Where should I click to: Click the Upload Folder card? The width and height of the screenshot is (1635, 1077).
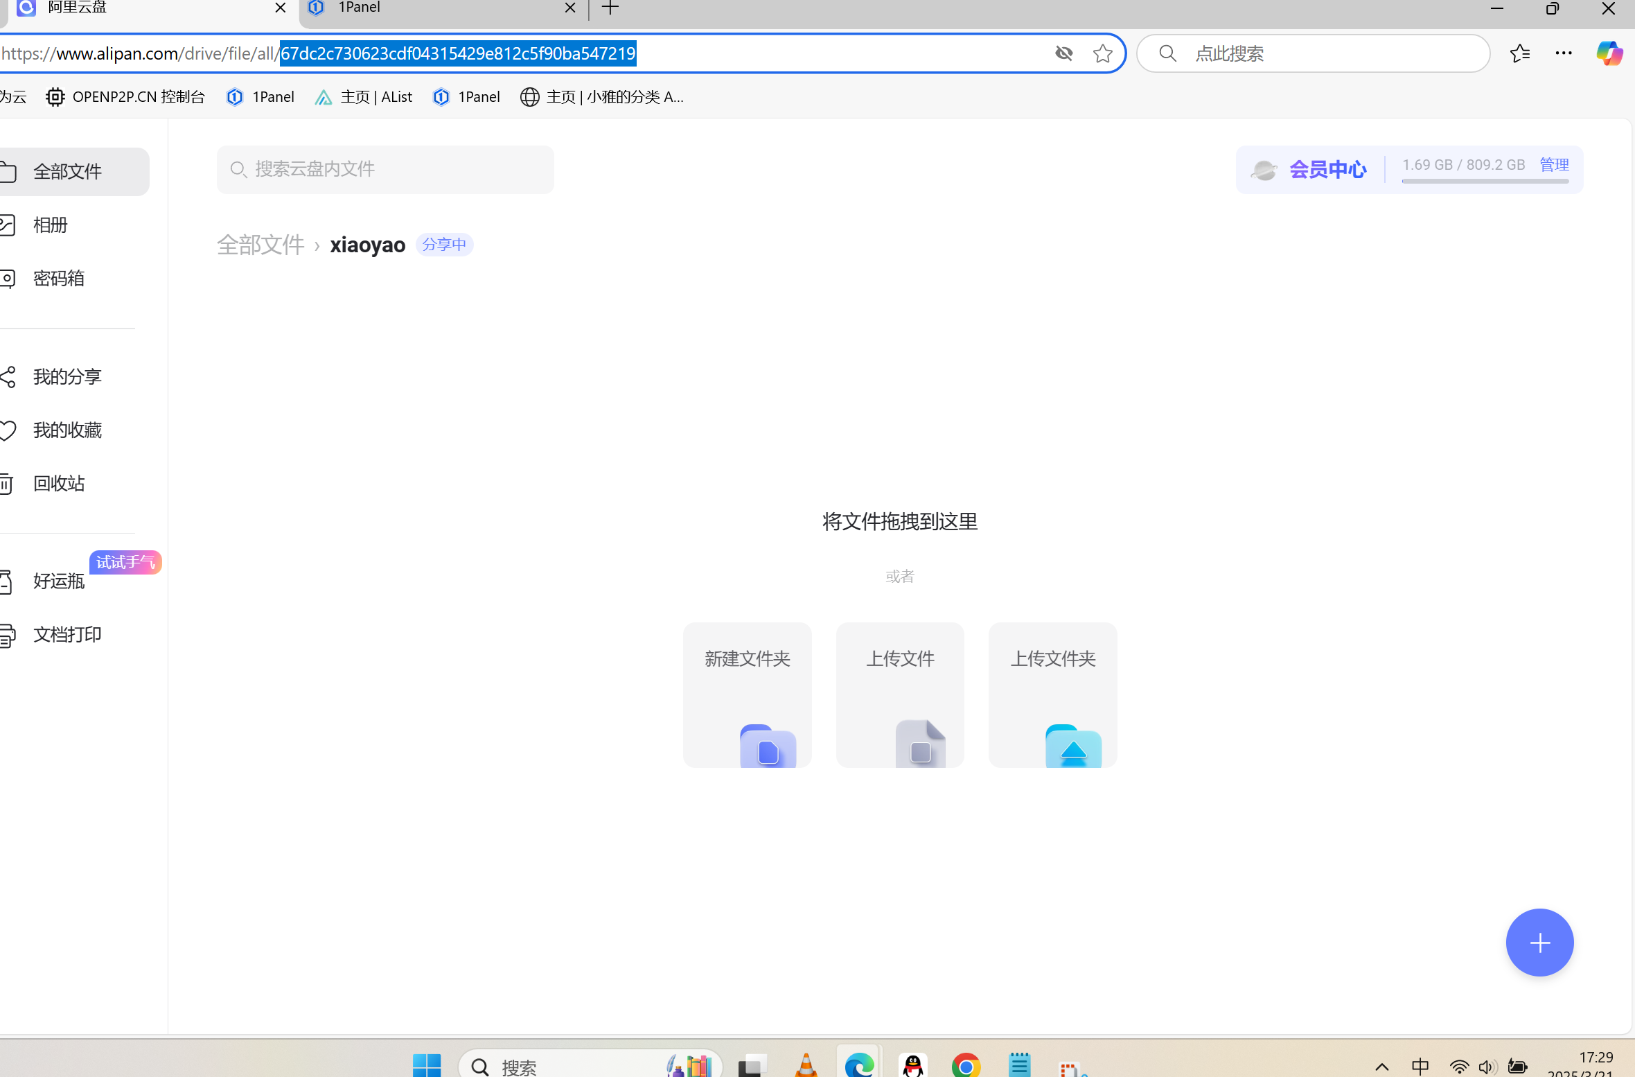(x=1052, y=694)
